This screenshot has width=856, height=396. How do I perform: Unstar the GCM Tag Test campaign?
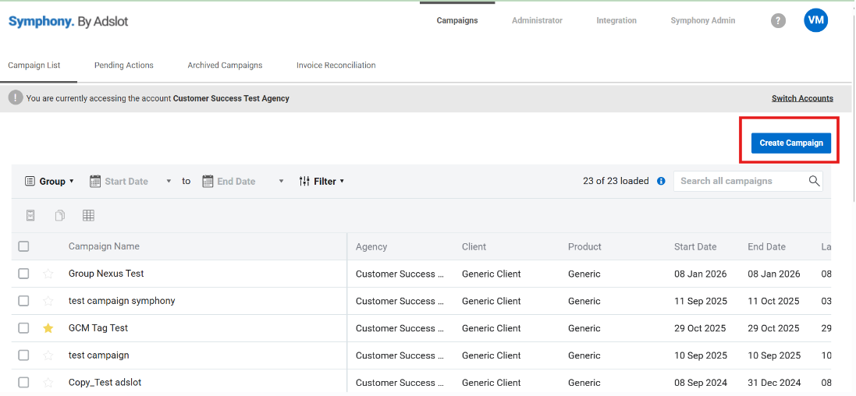pos(48,328)
